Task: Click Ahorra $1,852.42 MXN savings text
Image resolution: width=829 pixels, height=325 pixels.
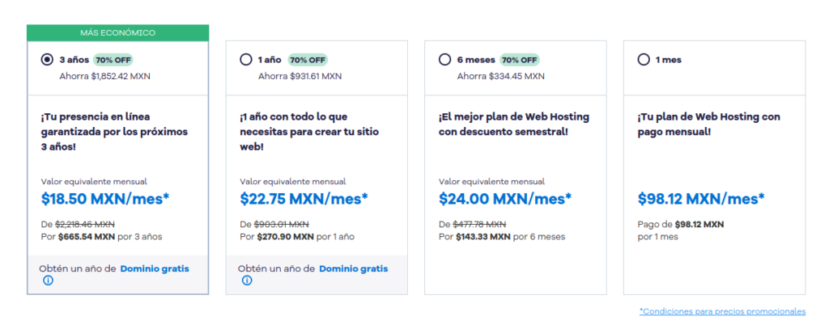Action: tap(104, 76)
